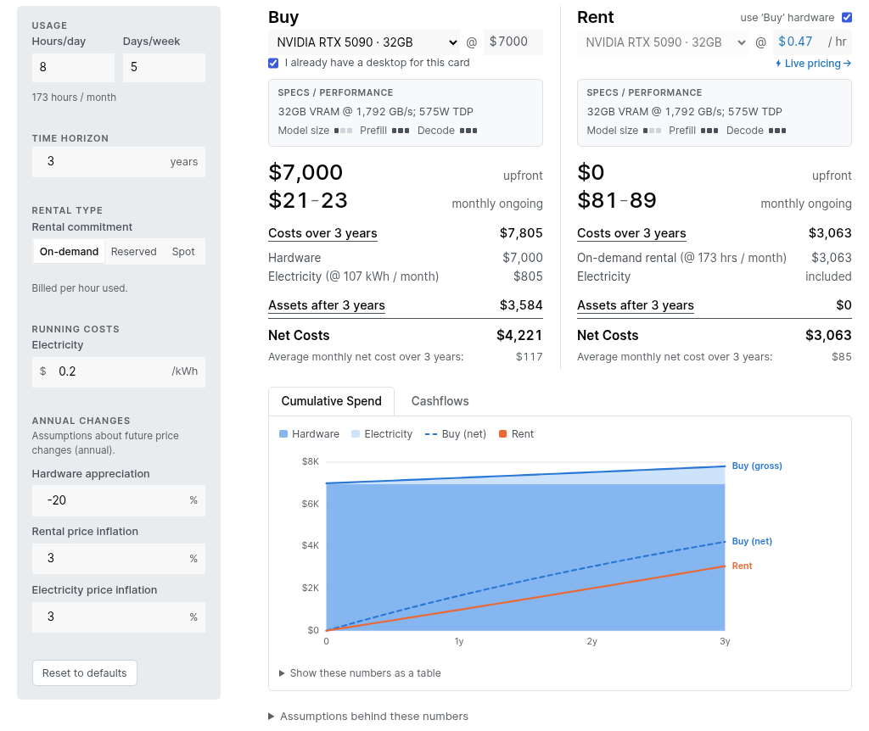Image resolution: width=869 pixels, height=731 pixels.
Task: Click the Buy monthly ongoing $21-23
Action: (x=308, y=200)
